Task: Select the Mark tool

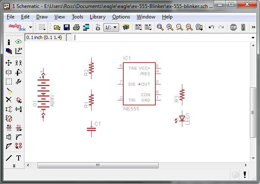Action: pos(19,51)
